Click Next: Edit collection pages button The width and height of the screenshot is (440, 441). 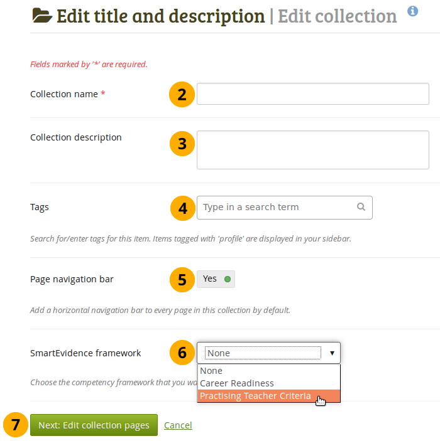pyautogui.click(x=94, y=425)
